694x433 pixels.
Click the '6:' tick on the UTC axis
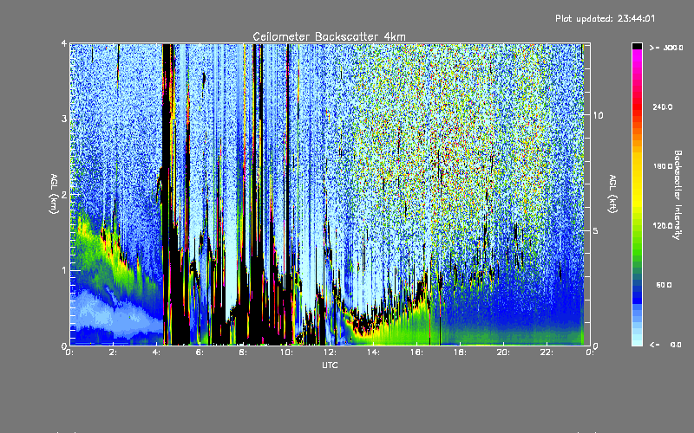200,352
